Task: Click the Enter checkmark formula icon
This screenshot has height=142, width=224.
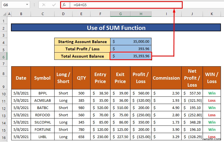Action: pos(54,5)
